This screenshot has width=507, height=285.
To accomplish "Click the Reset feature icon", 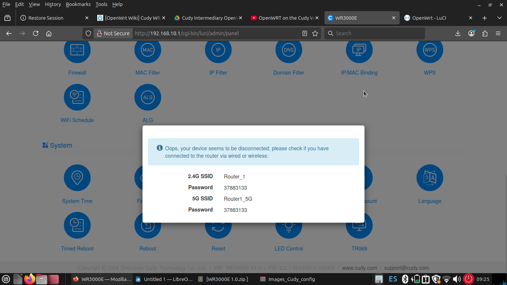I will (218, 225).
